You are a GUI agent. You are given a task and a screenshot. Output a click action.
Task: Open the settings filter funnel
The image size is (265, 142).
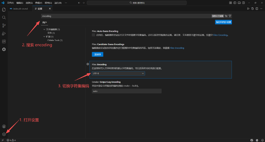pos(230,16)
